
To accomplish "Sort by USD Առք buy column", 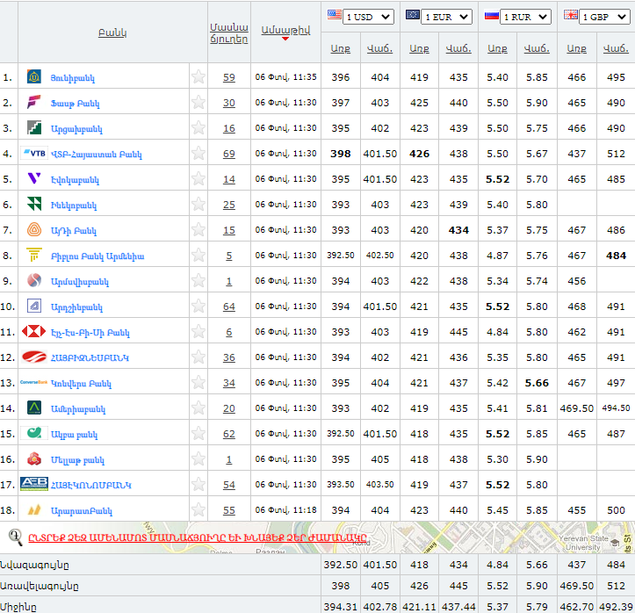I will [340, 48].
